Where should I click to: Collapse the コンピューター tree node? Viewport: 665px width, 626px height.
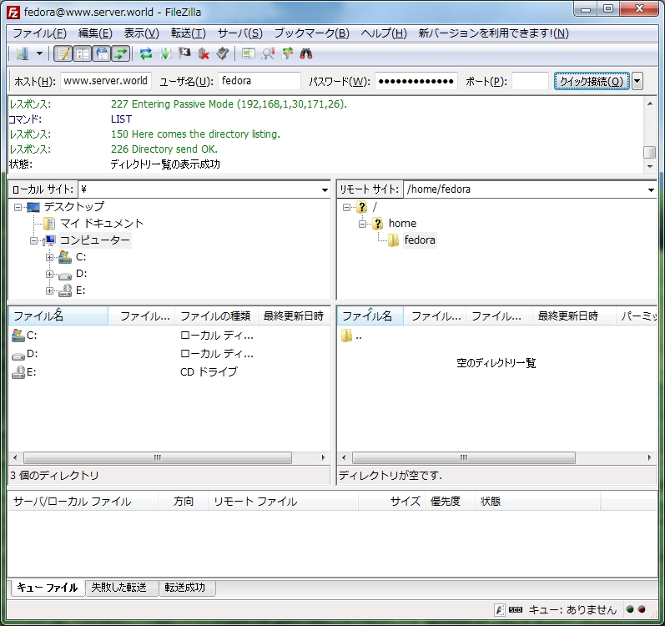pyautogui.click(x=33, y=241)
